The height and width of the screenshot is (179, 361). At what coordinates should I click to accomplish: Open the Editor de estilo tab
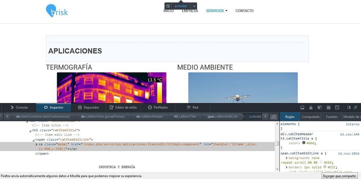point(123,107)
